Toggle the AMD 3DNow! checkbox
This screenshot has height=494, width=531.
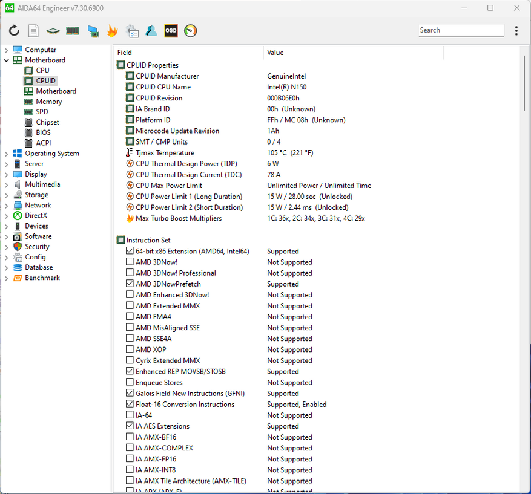(x=130, y=262)
